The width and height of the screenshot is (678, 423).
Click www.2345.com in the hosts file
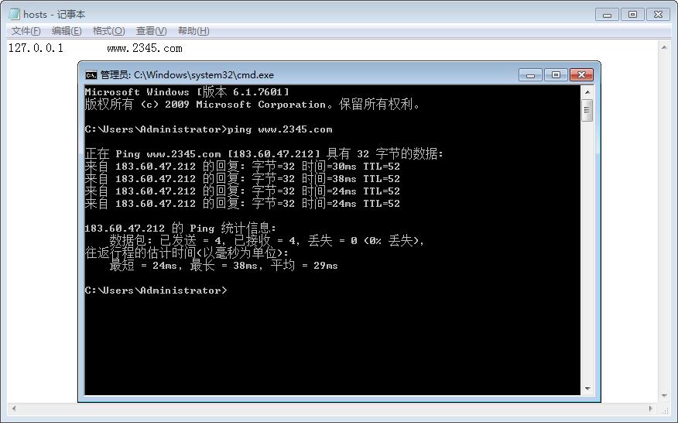pos(145,48)
